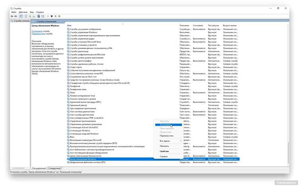
Task: Open the Действие menu
Action: tap(23, 12)
